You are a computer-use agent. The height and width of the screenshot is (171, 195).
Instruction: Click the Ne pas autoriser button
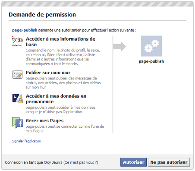(x=169, y=162)
